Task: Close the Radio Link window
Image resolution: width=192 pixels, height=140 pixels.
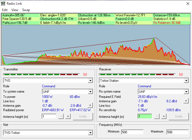Action: [x=188, y=4]
